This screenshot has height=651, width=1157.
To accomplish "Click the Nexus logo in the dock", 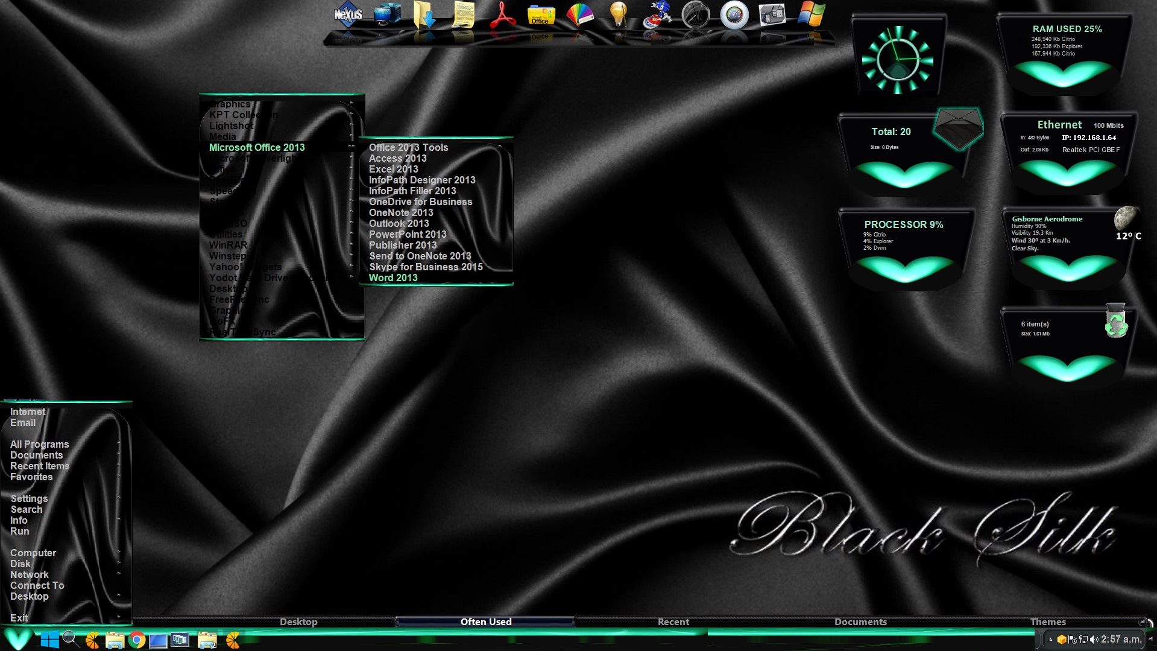I will pyautogui.click(x=348, y=15).
